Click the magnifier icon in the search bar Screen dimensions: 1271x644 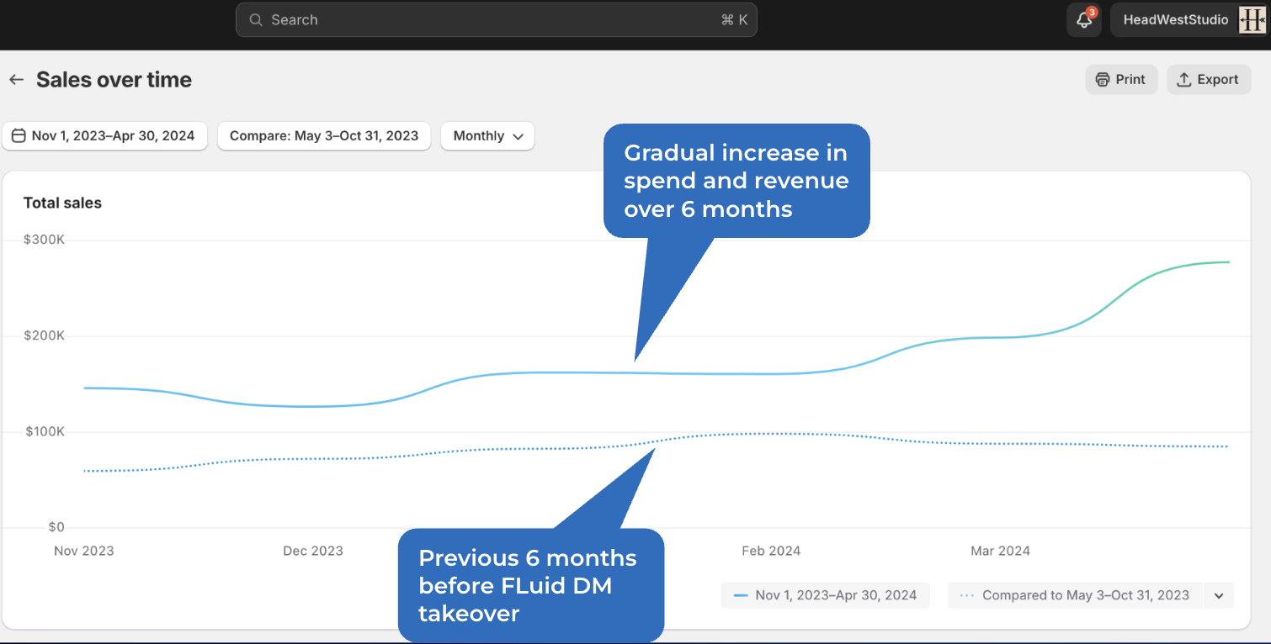click(257, 20)
